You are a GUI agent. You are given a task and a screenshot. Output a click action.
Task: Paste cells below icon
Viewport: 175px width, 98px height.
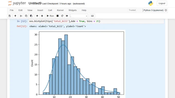[31, 16]
